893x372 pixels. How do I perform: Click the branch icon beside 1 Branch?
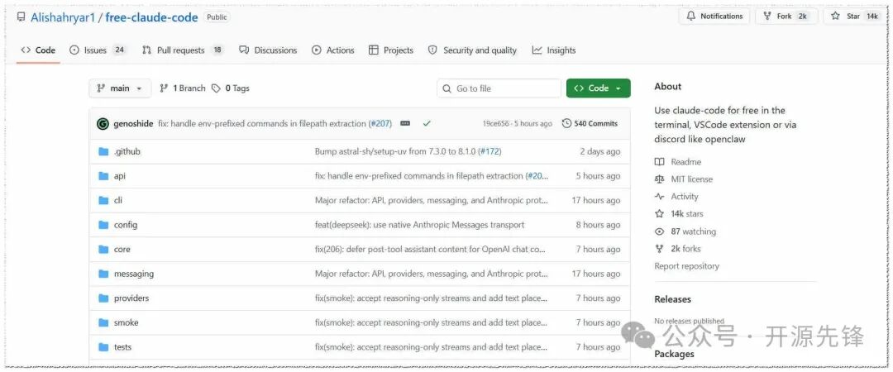pos(164,88)
